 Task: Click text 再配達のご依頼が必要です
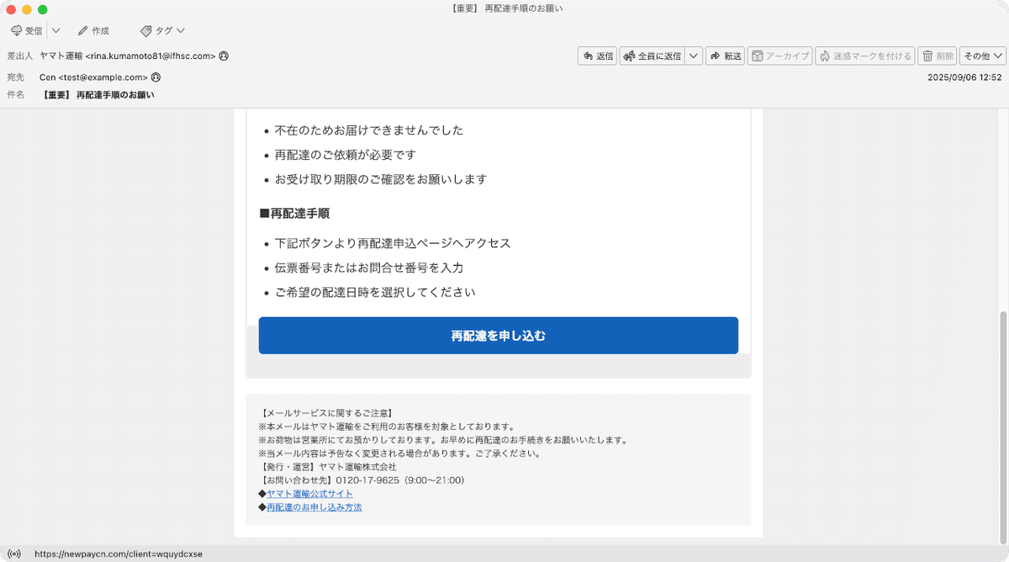[345, 155]
